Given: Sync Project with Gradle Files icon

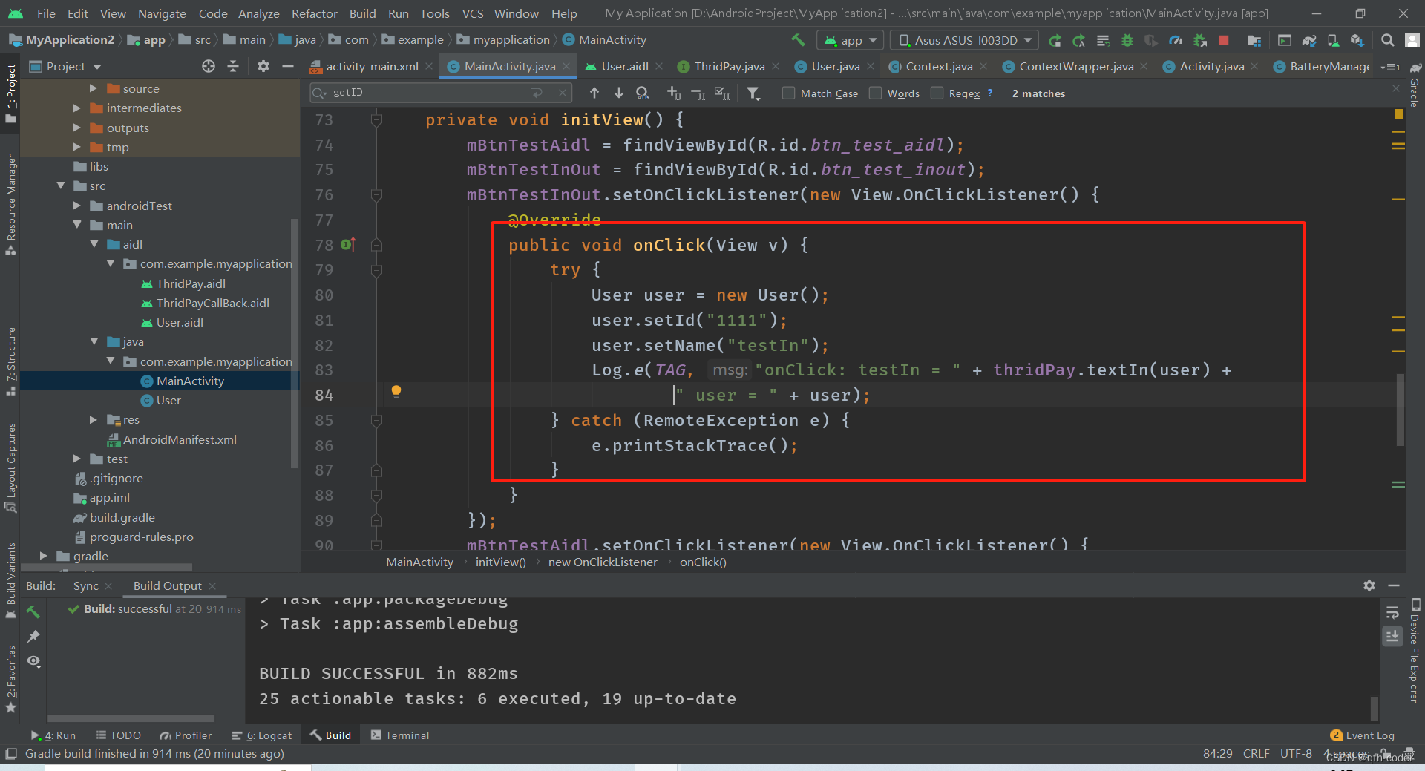Looking at the screenshot, I should [x=1309, y=40].
